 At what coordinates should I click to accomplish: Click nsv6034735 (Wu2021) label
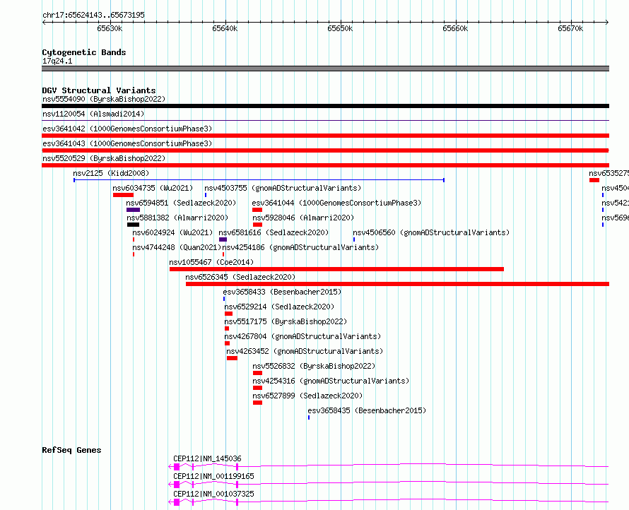coord(153,188)
